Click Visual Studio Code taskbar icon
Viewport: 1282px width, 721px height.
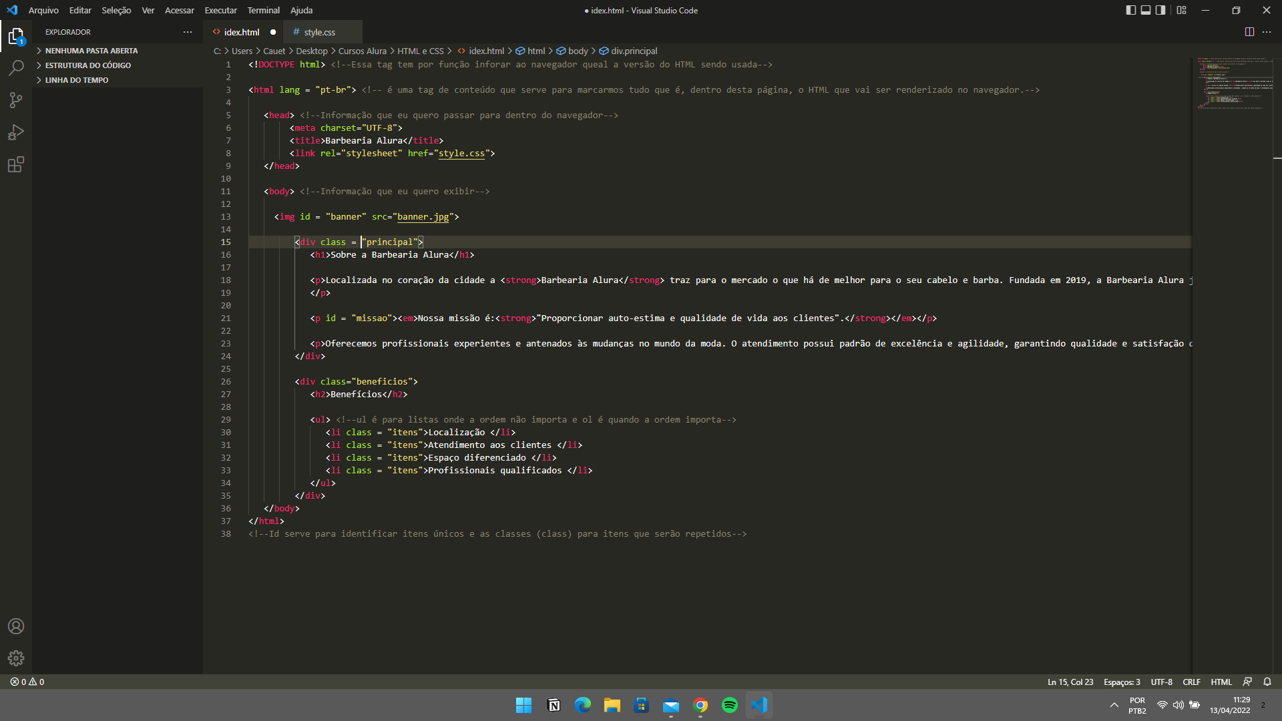pyautogui.click(x=759, y=705)
